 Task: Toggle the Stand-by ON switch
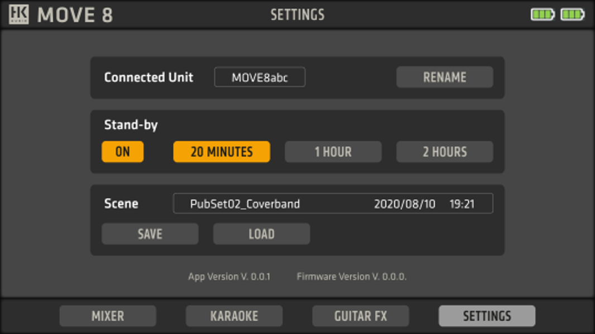click(x=122, y=152)
